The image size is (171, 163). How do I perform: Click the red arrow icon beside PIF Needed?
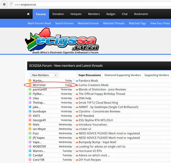click(x=77, y=116)
